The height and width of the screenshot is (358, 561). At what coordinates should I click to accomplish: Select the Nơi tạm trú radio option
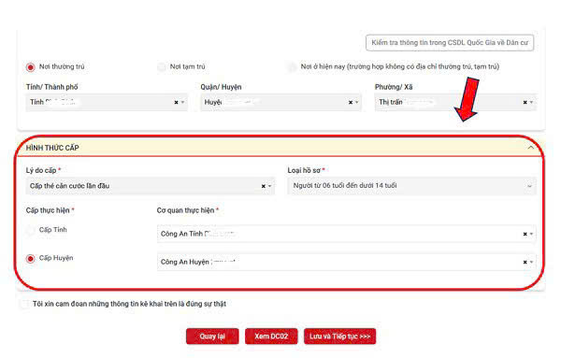point(162,67)
